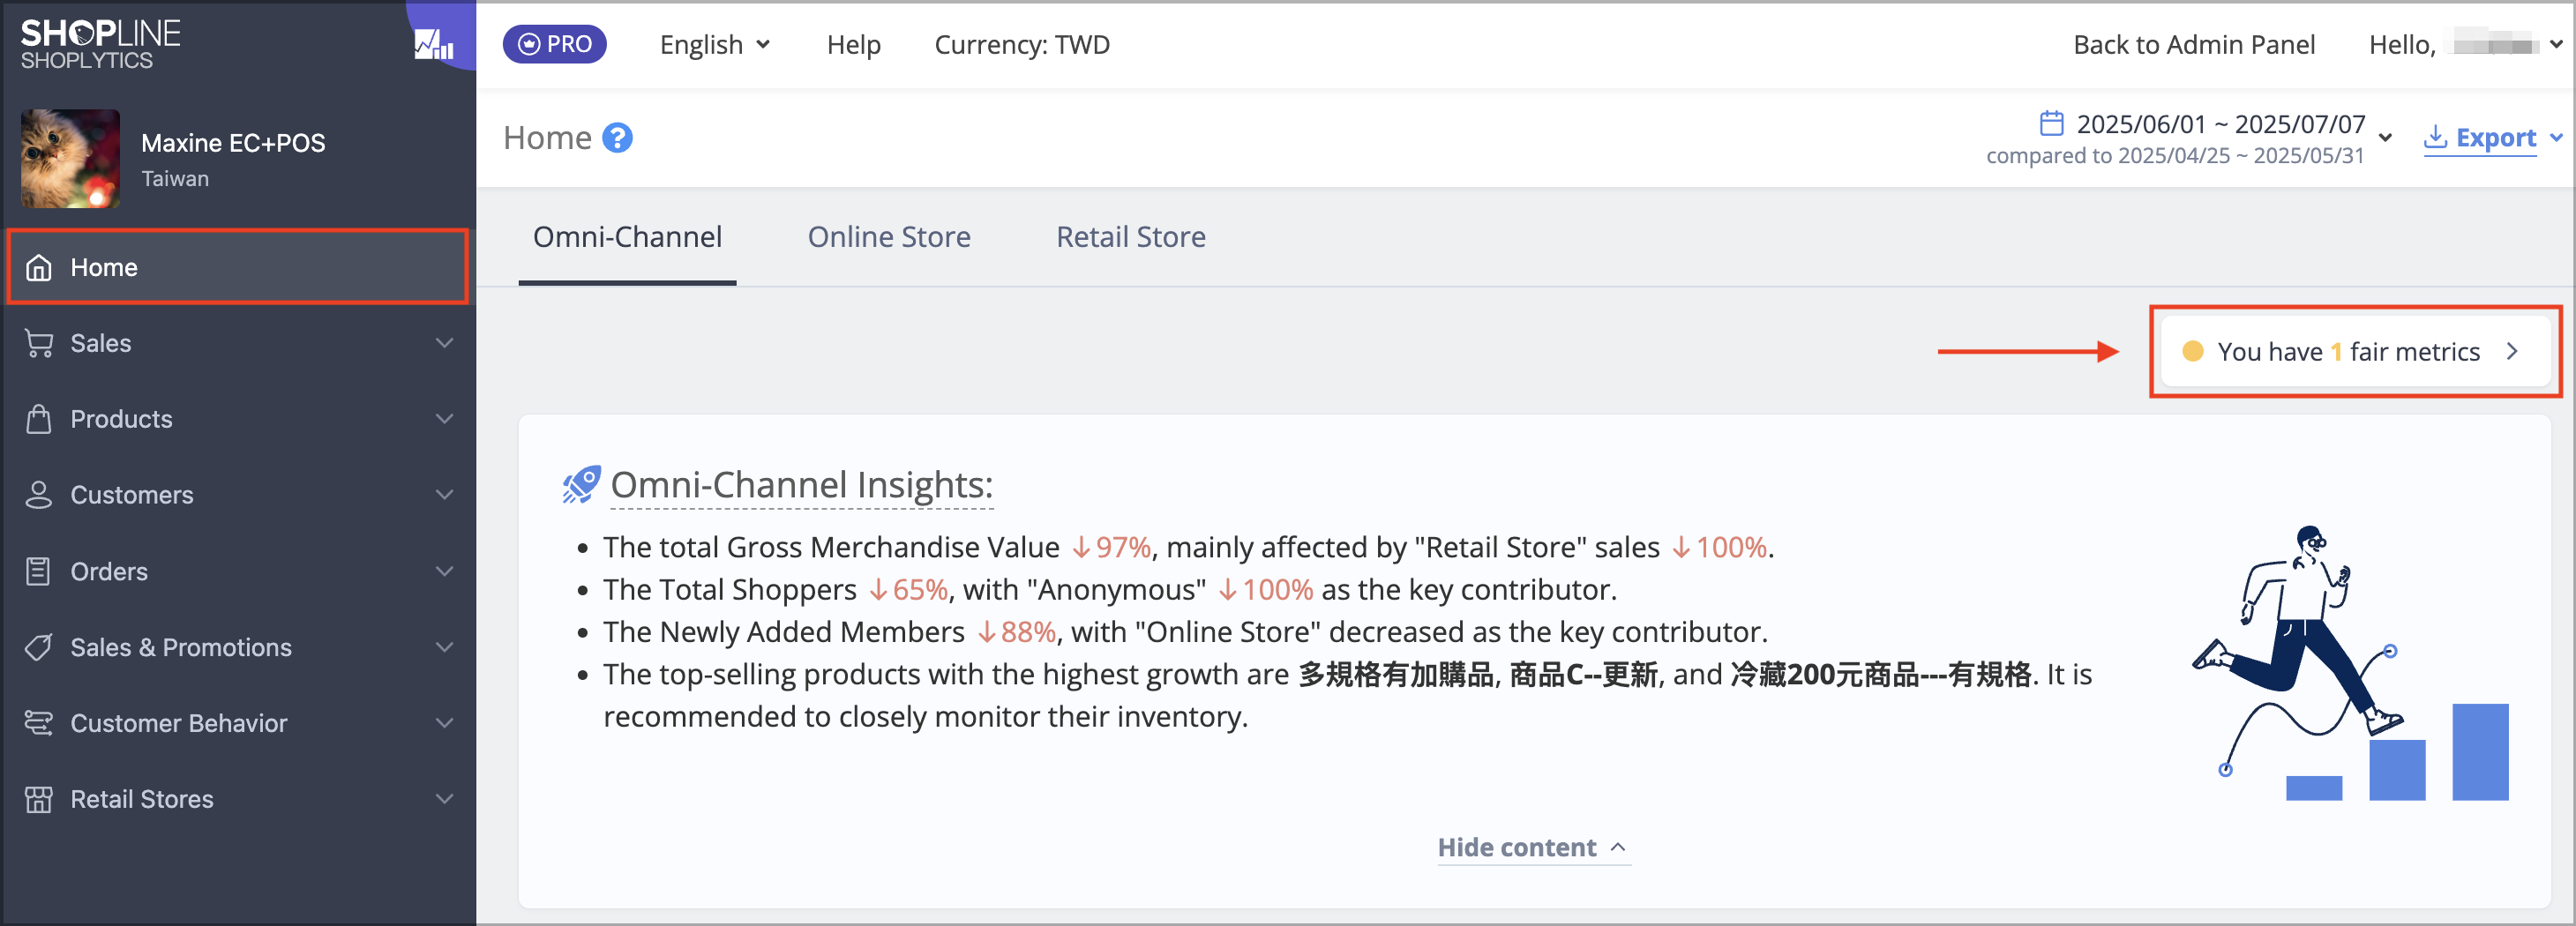Click the Sales & Promotions tag icon
2576x926 pixels.
pyautogui.click(x=39, y=647)
